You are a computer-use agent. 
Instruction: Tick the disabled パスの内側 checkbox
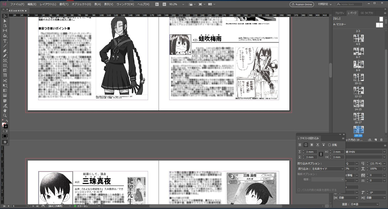point(298,190)
